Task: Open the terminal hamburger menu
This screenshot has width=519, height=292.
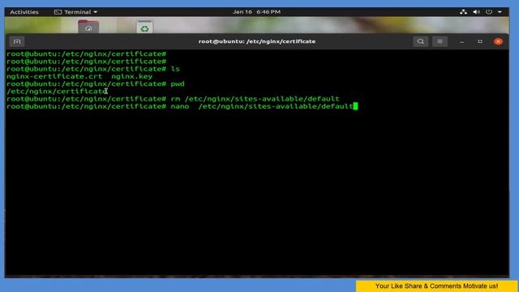Action: click(440, 41)
